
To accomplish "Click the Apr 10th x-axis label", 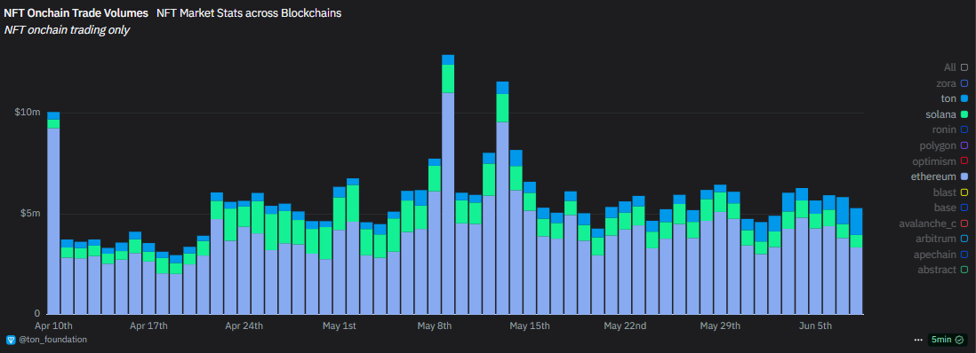I will (x=54, y=326).
